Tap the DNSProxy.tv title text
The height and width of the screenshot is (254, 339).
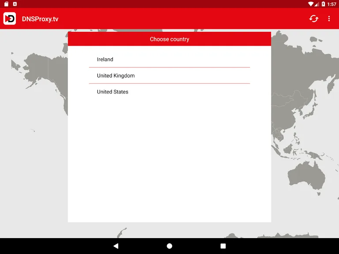[40, 19]
